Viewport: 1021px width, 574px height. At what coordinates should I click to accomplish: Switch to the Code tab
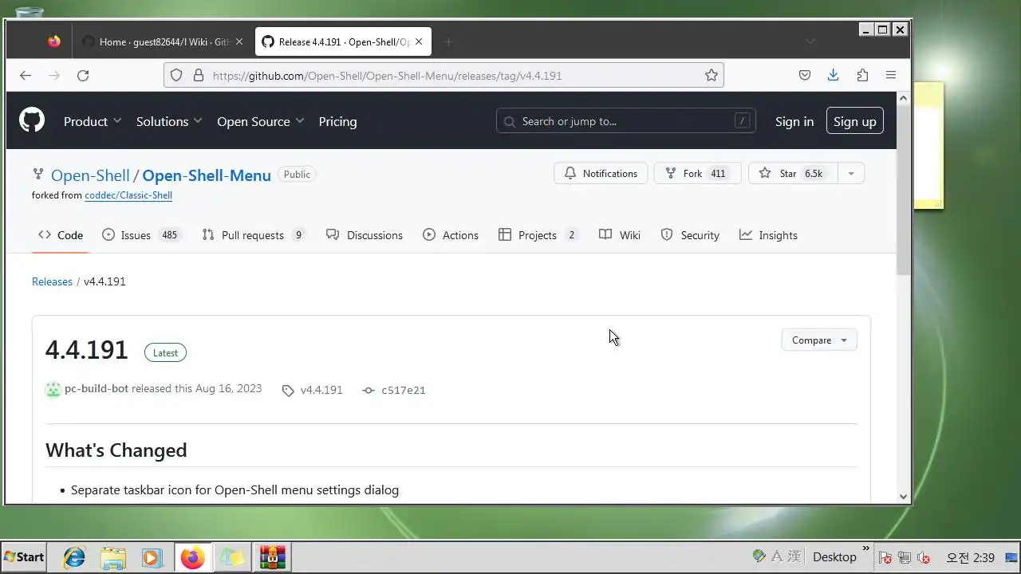click(61, 235)
